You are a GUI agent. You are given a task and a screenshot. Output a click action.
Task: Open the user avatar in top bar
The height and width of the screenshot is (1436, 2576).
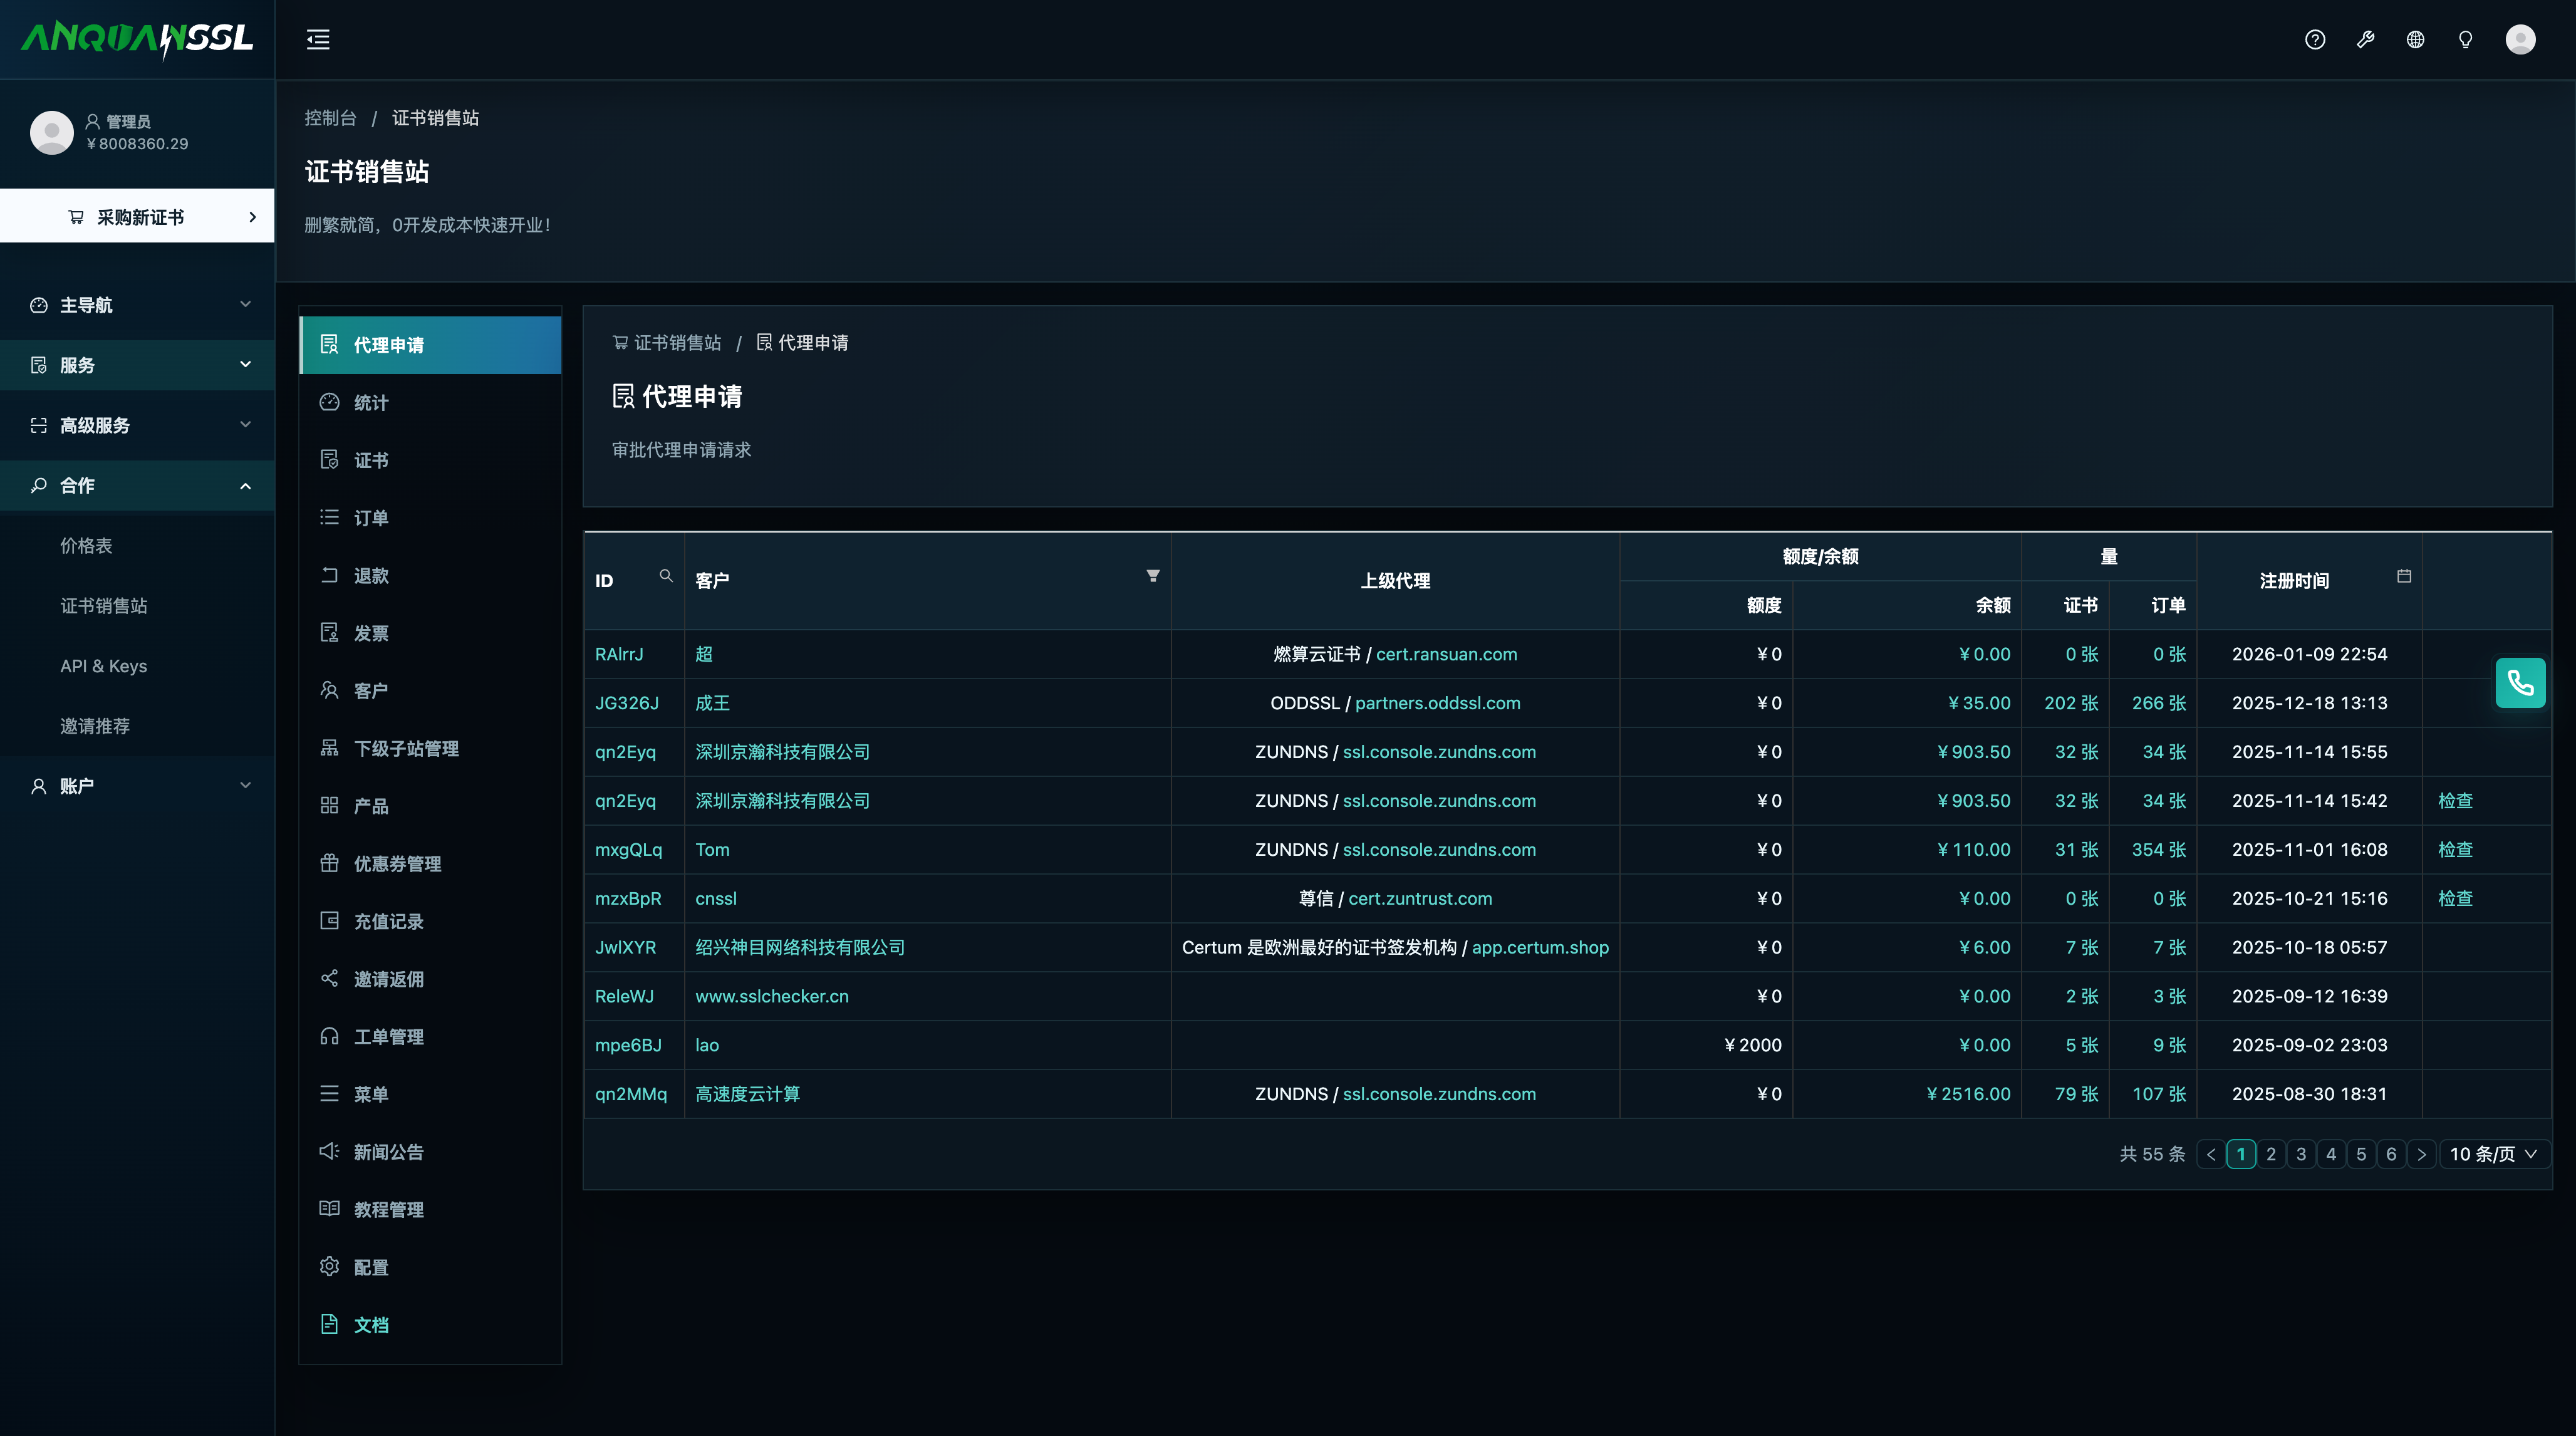click(2520, 40)
